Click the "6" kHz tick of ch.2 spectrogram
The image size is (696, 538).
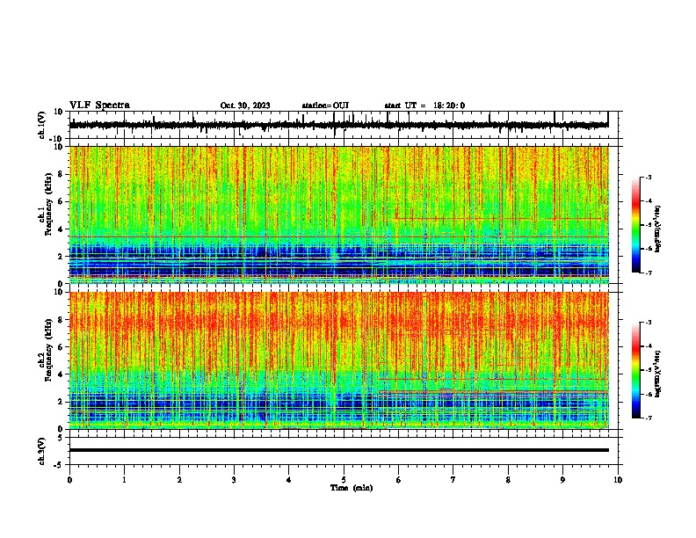click(x=62, y=347)
